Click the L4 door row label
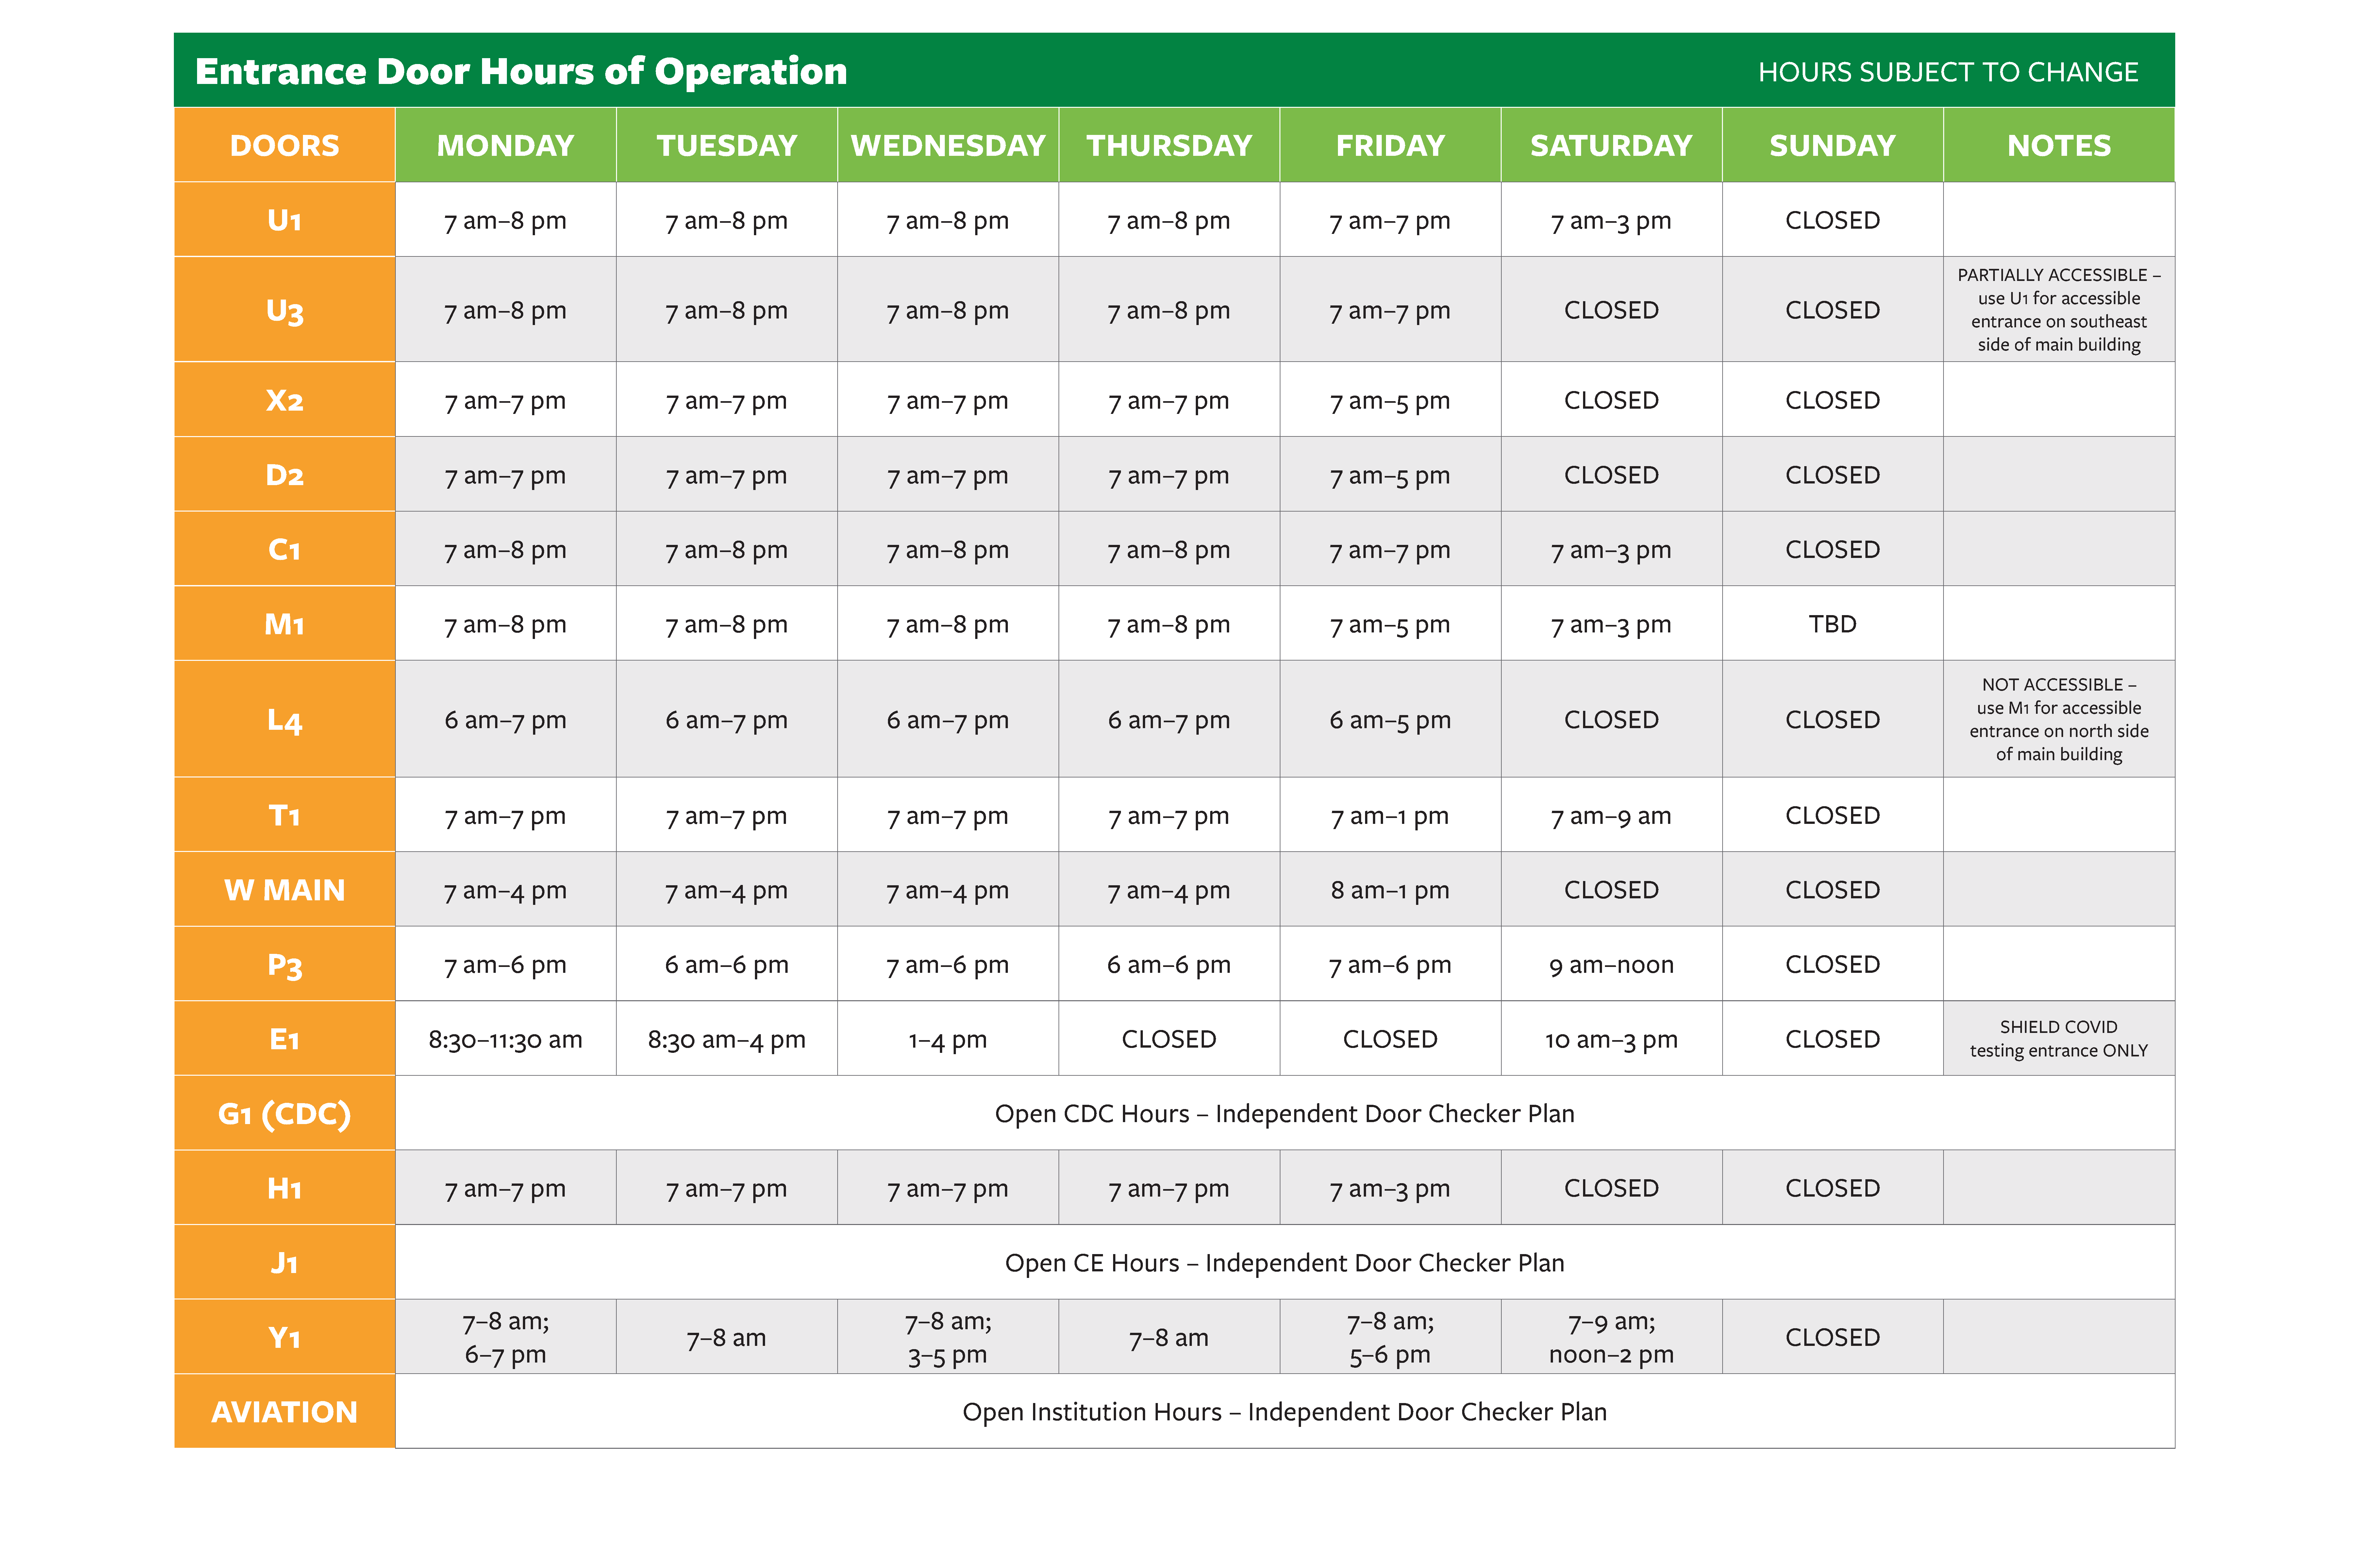2353x1568 pixels. [285, 719]
